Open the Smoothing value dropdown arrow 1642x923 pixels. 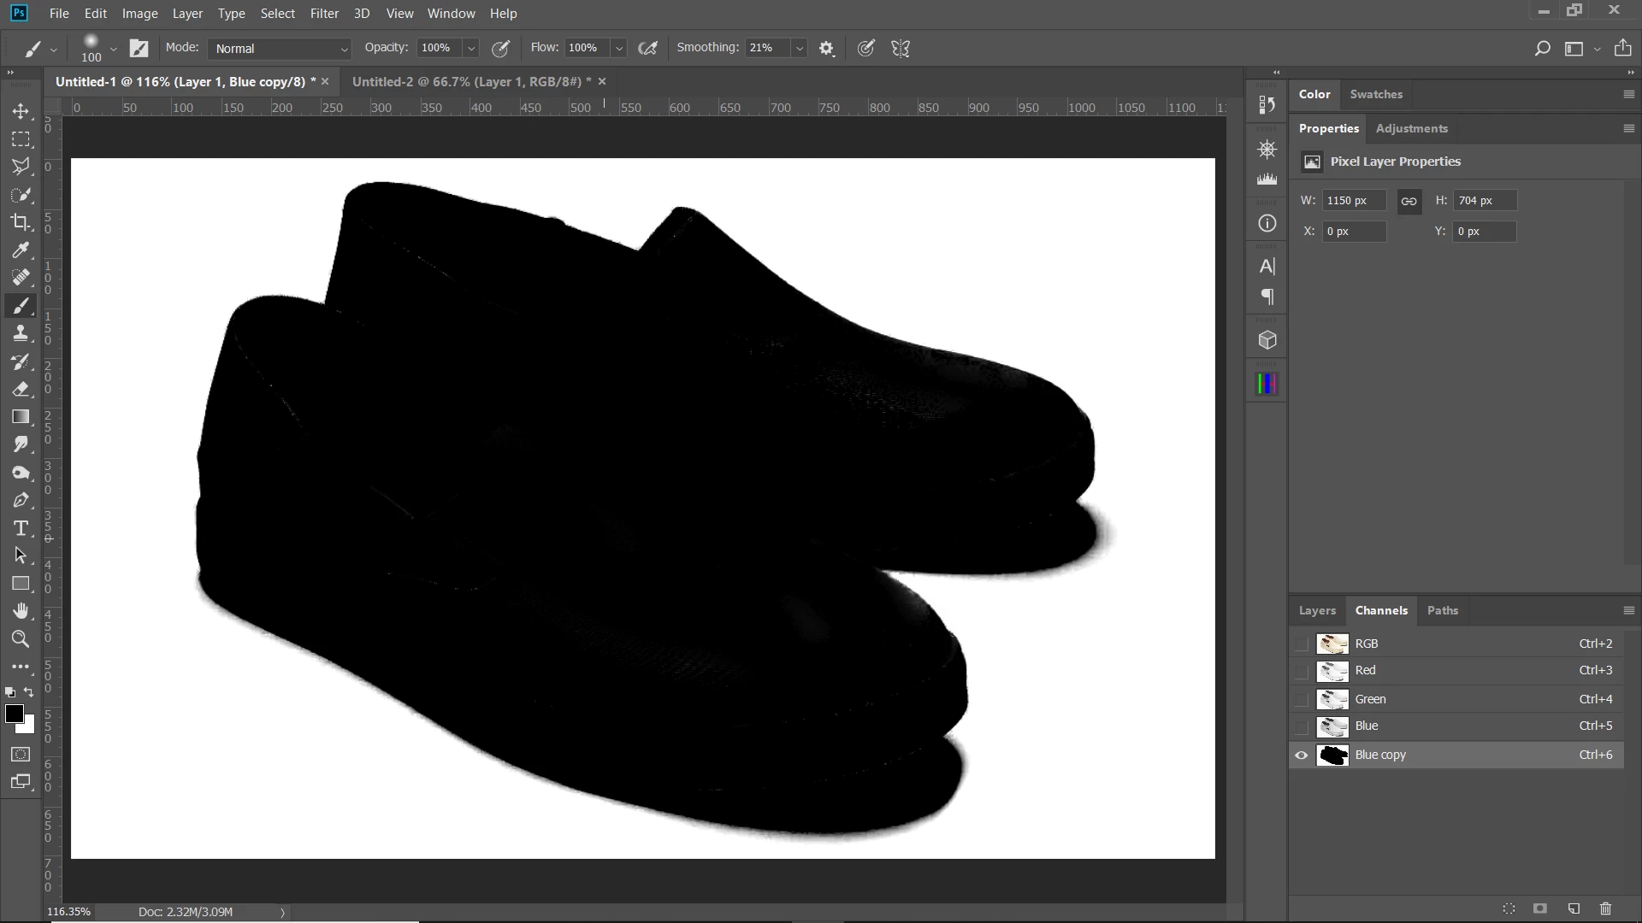(x=799, y=49)
